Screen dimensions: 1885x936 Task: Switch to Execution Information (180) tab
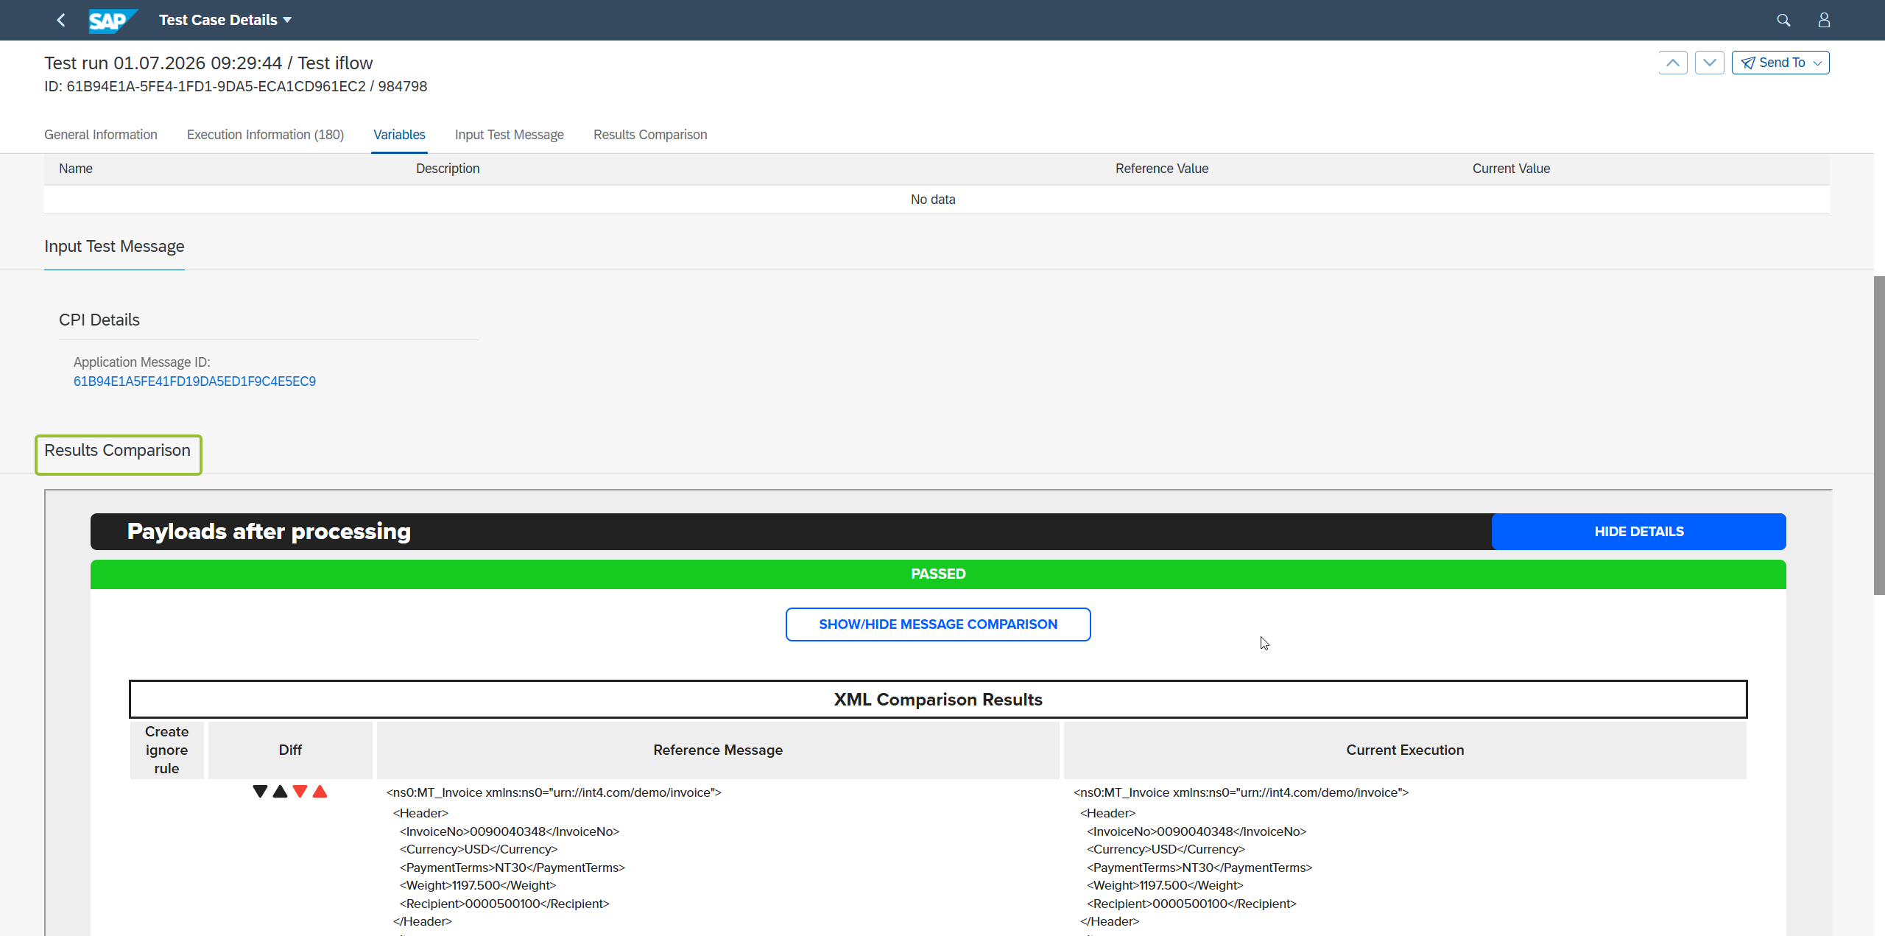point(265,135)
